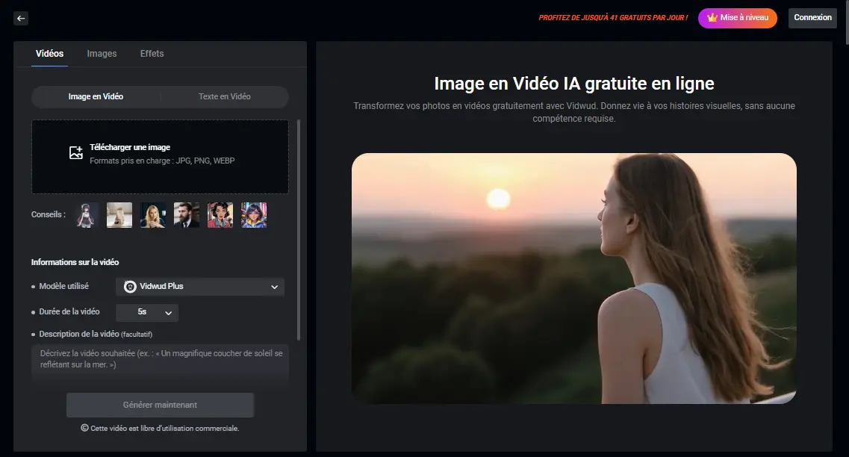The width and height of the screenshot is (849, 457).
Task: Click the Connexion button
Action: click(812, 18)
